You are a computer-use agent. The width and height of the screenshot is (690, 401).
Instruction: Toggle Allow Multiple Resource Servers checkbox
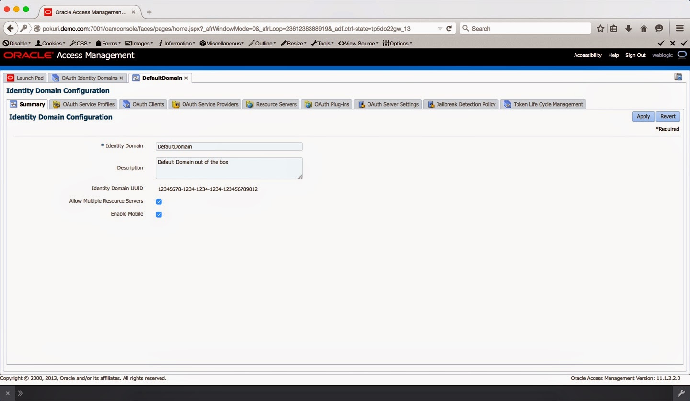coord(159,201)
